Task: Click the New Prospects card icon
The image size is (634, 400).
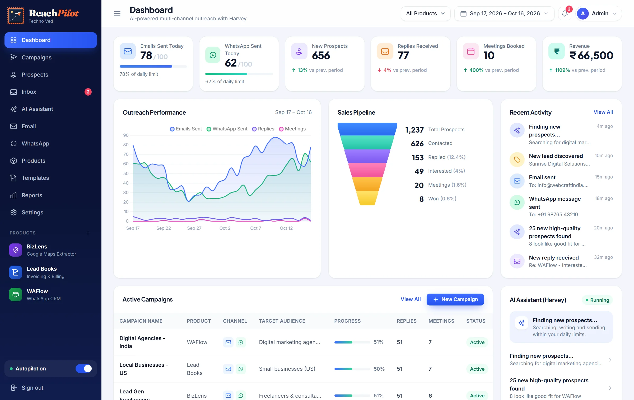Action: [x=299, y=51]
